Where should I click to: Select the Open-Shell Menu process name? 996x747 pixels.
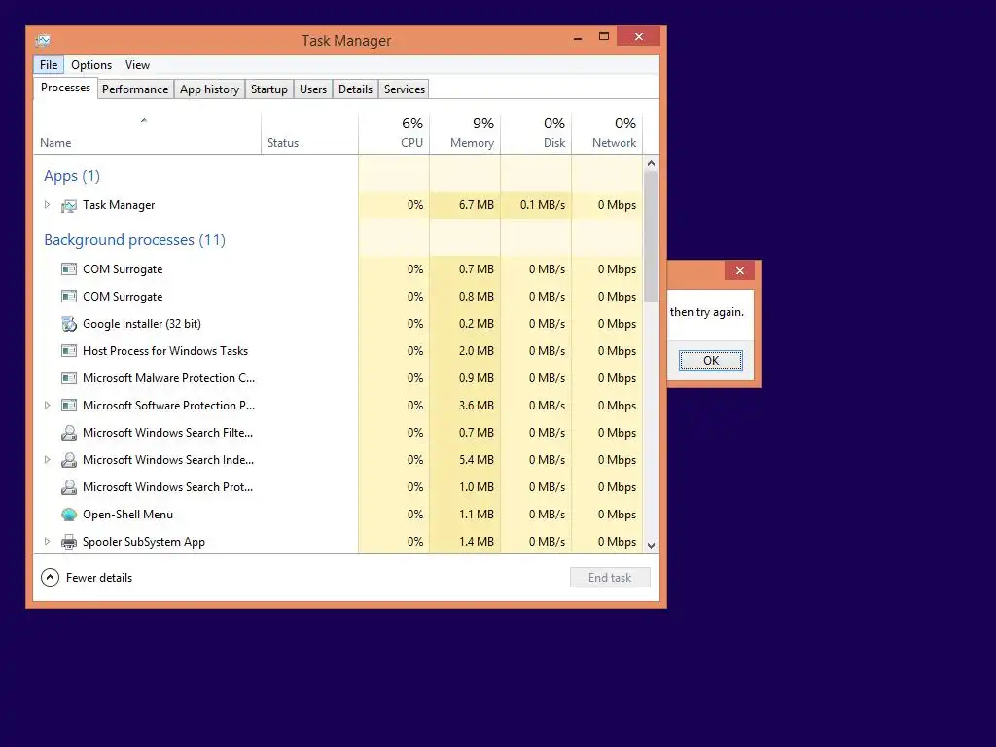pos(127,515)
